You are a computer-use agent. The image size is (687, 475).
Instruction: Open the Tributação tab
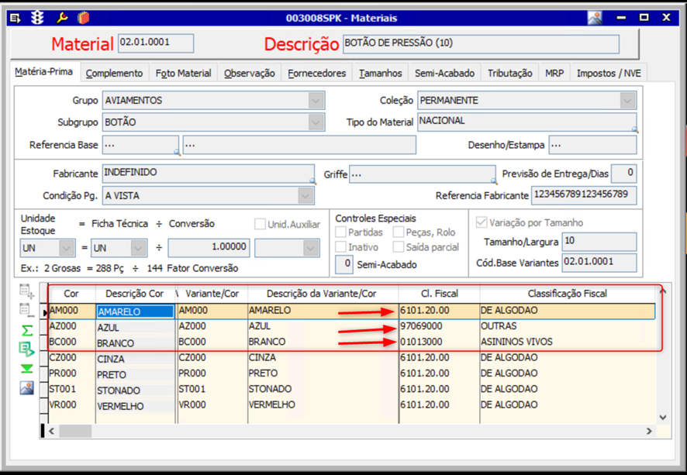pos(509,73)
